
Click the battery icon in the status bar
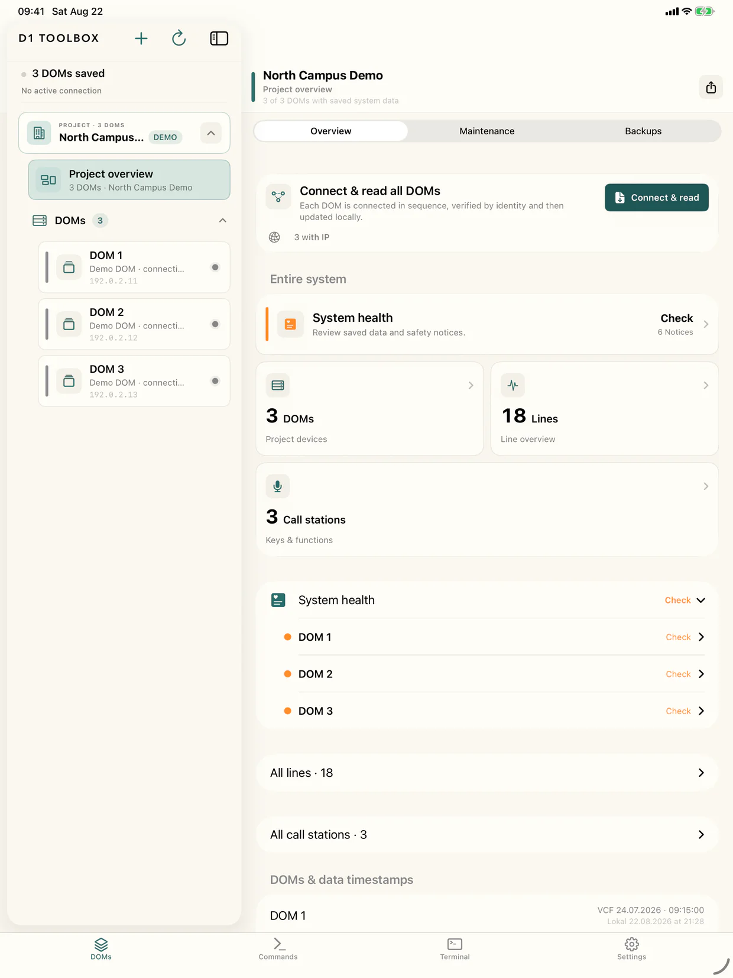705,11
